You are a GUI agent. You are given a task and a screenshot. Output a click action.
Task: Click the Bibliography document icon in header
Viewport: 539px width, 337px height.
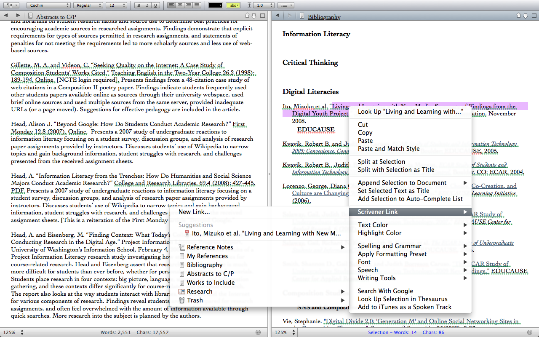click(302, 16)
